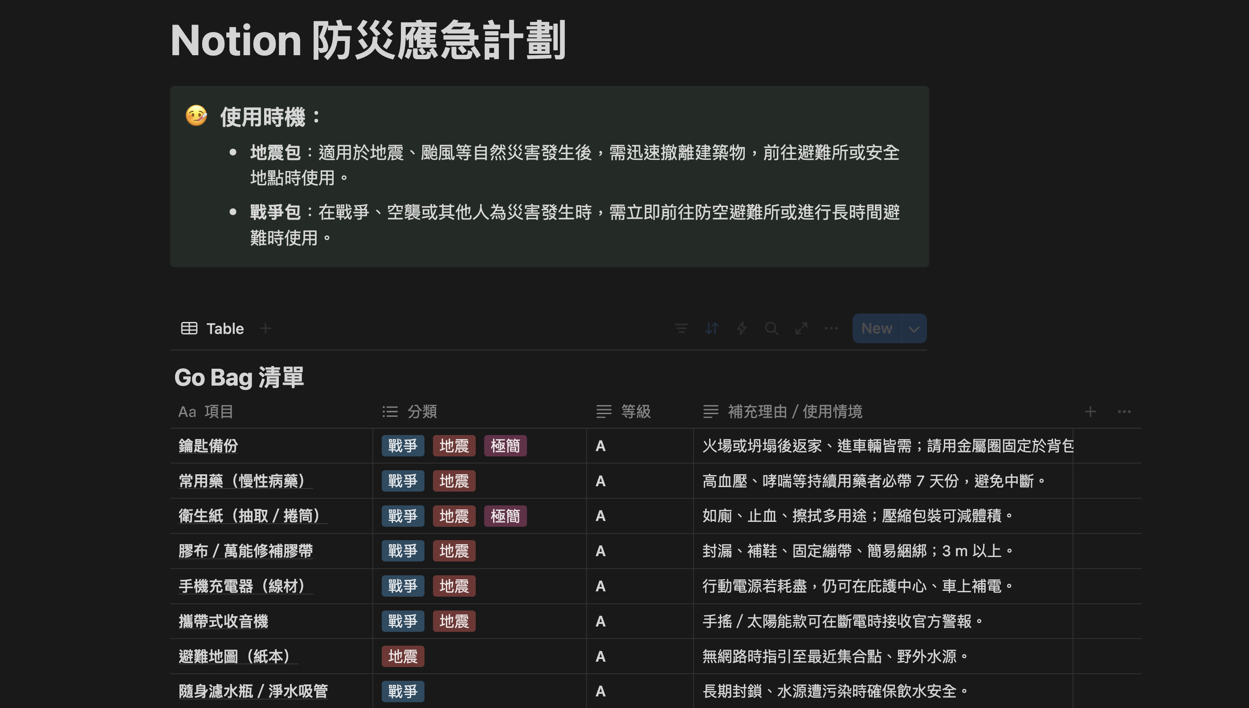Open the lightning automations icon

click(741, 329)
